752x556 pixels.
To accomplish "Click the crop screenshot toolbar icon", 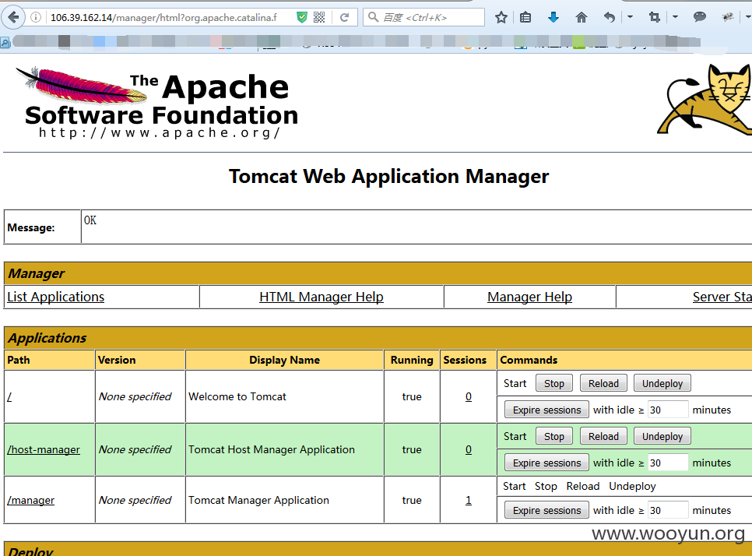I will [x=654, y=18].
